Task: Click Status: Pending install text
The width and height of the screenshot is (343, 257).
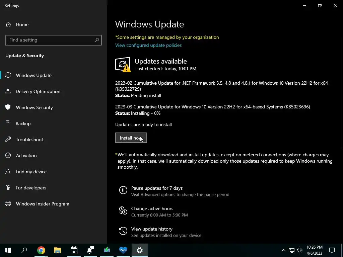Action: tap(138, 95)
